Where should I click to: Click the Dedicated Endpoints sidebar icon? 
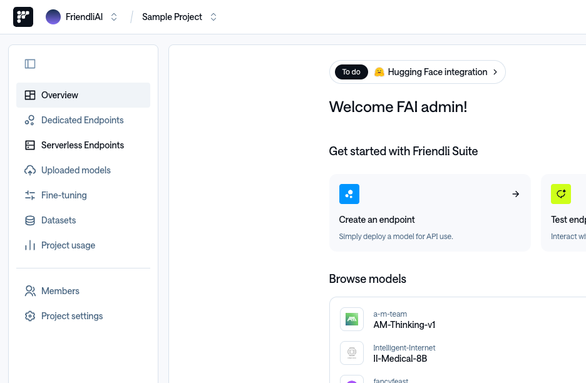coord(30,120)
